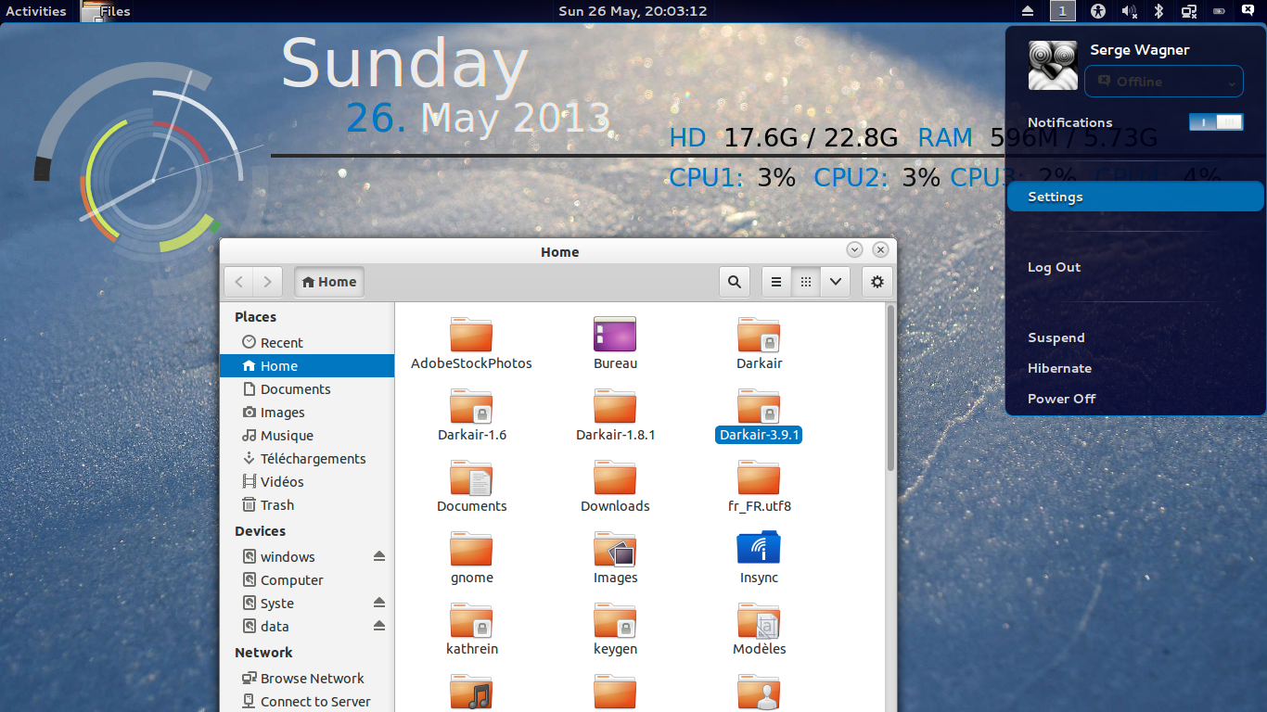
Task: Select Home in Places sidebar
Action: pos(307,365)
